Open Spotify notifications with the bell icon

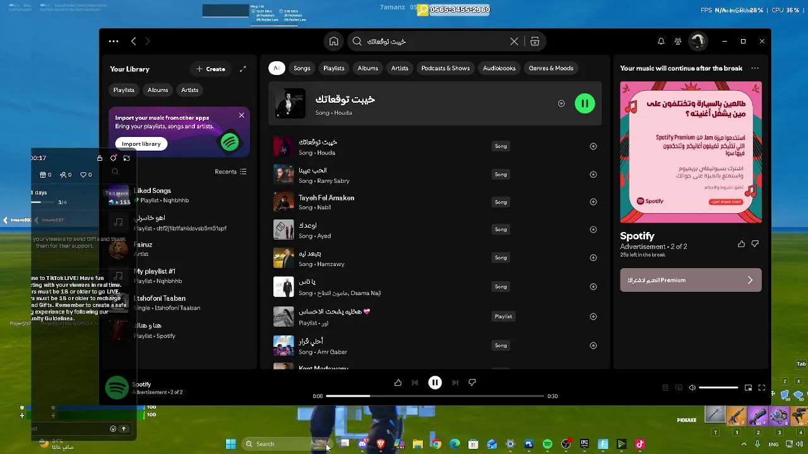[x=661, y=41]
